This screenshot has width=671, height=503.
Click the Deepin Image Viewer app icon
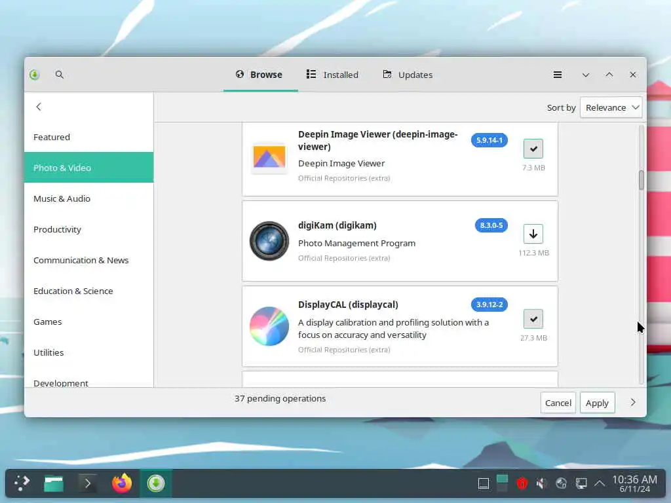(x=269, y=157)
